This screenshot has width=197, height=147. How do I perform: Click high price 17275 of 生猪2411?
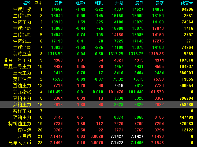point(158,41)
